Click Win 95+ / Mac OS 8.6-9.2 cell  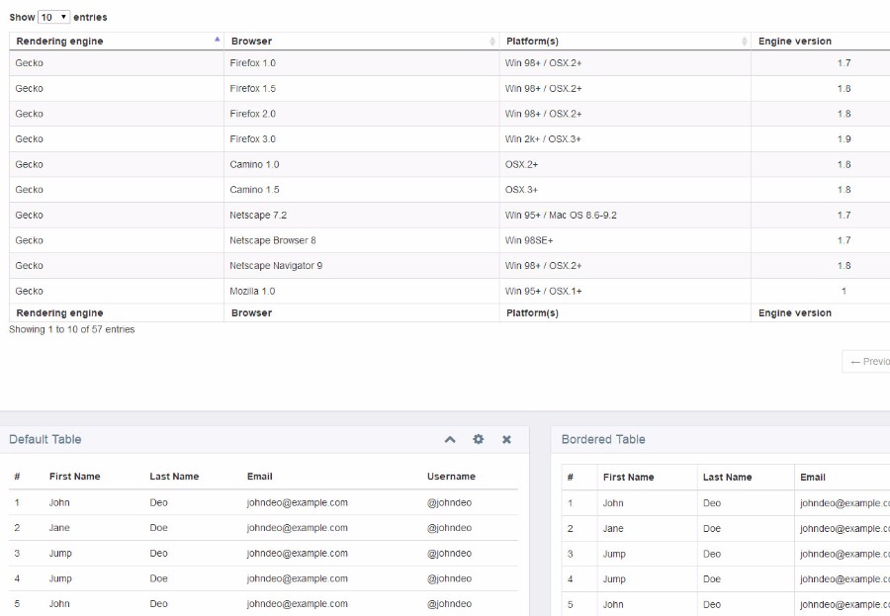(x=625, y=216)
